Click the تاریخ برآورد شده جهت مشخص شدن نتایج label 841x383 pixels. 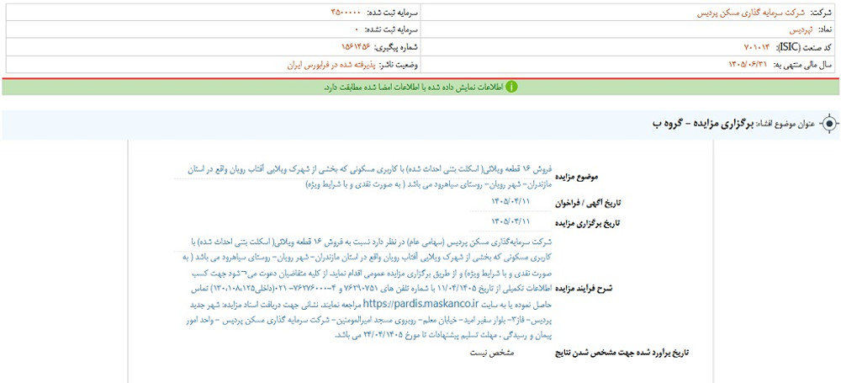coord(621,353)
